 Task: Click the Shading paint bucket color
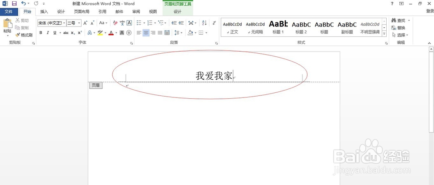190,33
